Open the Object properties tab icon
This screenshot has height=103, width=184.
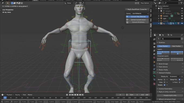coord(154,62)
